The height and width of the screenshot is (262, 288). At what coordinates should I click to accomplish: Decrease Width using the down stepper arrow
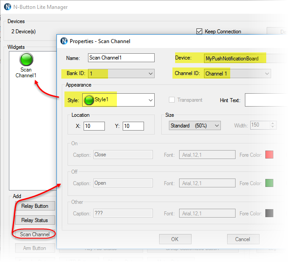[x=273, y=127]
